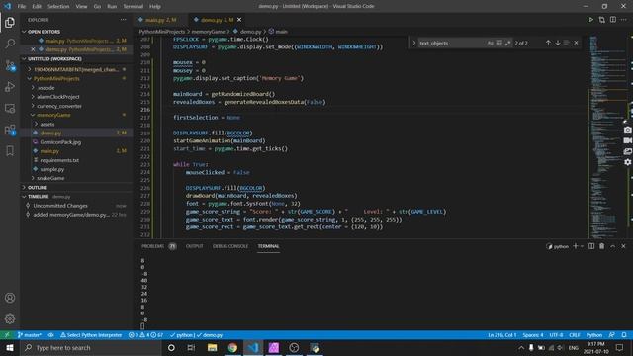Open the Explorer view in activity bar

click(x=10, y=22)
